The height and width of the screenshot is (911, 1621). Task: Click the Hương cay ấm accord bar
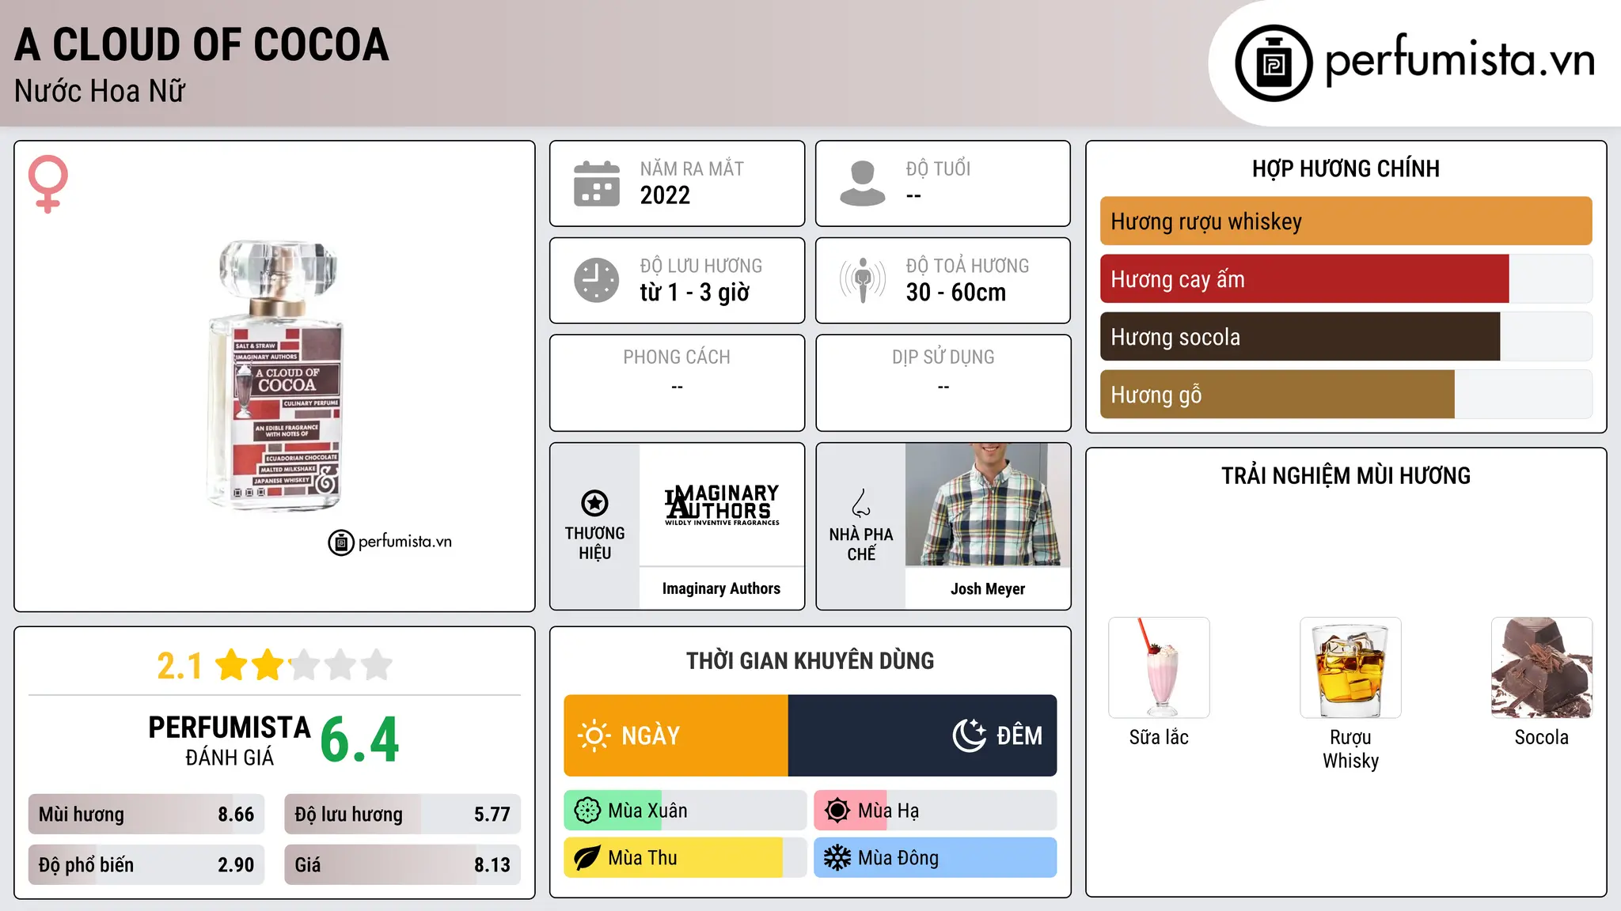(x=1346, y=279)
